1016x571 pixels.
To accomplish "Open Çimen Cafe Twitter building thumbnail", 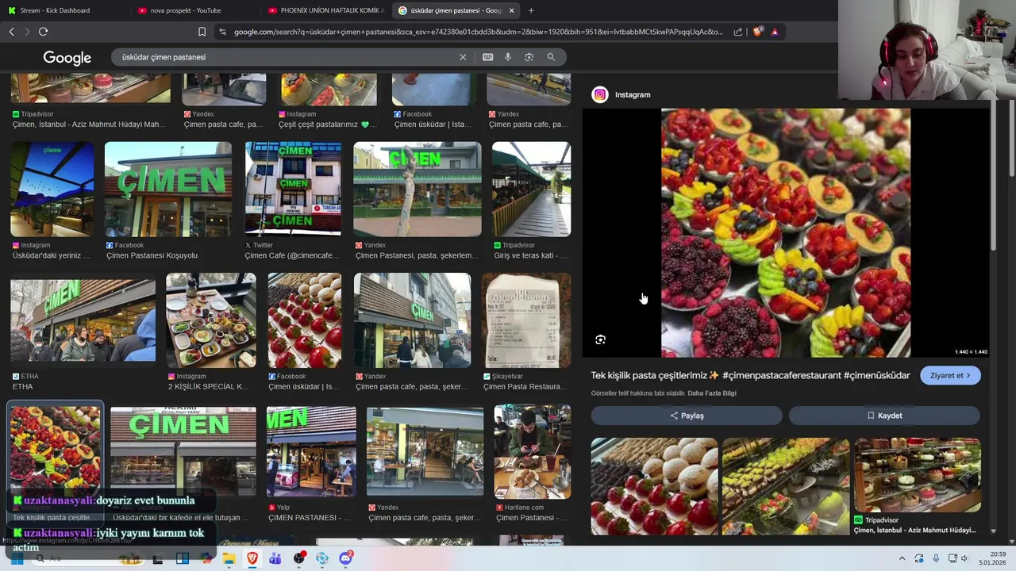I will (x=293, y=190).
